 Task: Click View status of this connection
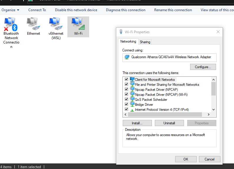pos(217,10)
